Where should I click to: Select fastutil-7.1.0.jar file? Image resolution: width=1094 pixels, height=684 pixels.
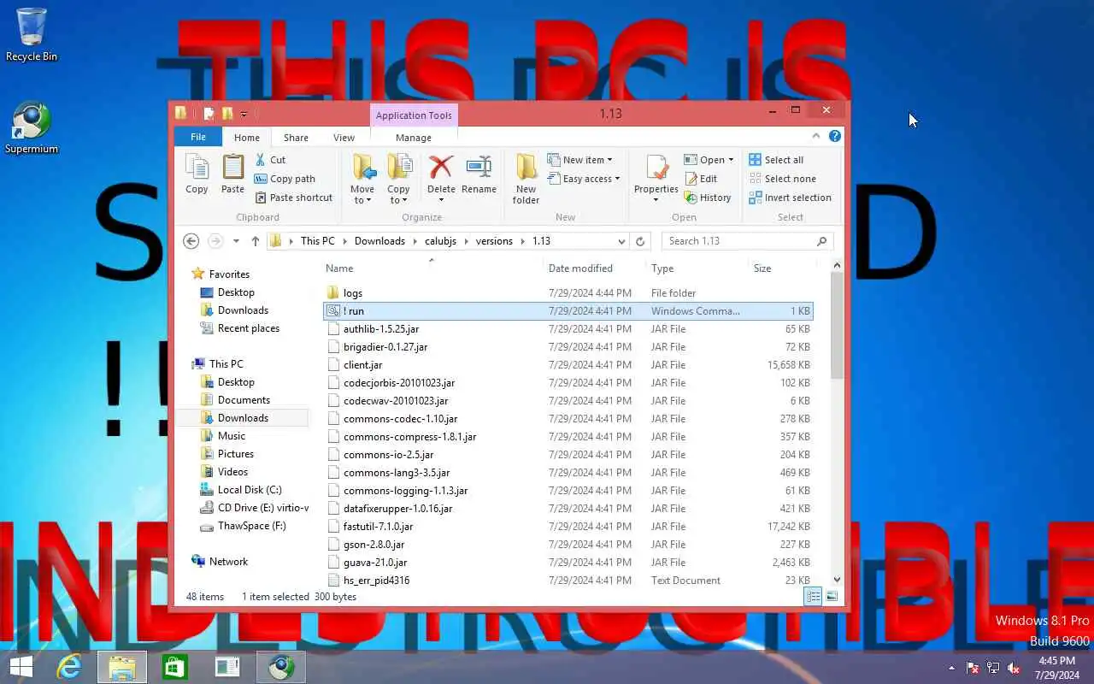568,527
